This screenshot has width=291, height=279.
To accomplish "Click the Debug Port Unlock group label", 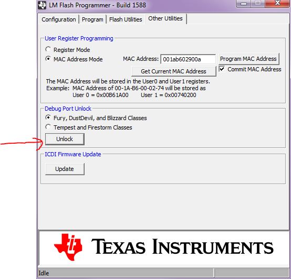I will point(68,109).
